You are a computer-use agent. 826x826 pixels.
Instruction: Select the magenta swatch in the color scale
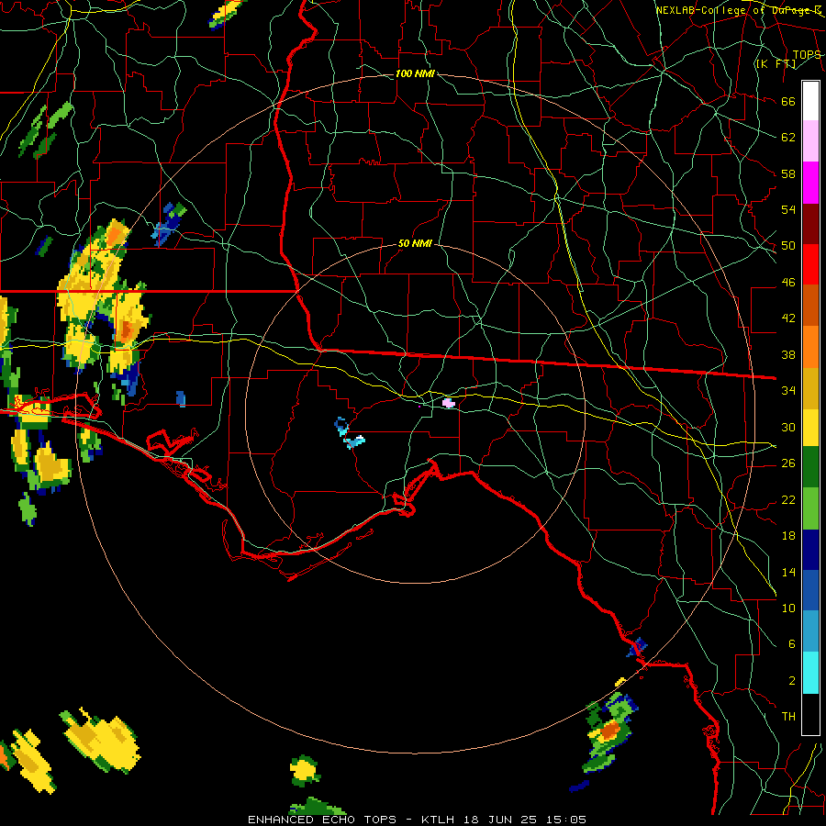[810, 183]
